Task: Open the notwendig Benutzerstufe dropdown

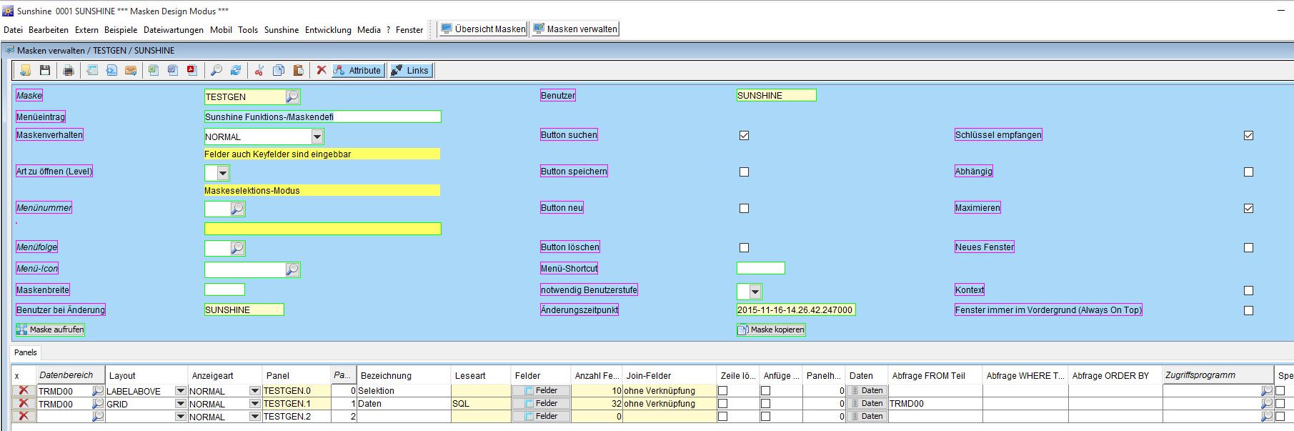Action: (x=755, y=292)
